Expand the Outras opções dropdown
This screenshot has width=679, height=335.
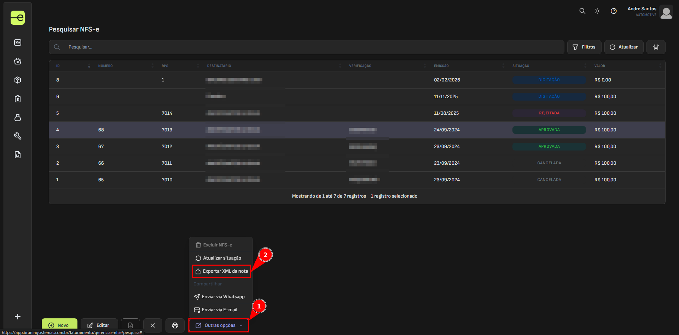coord(219,325)
